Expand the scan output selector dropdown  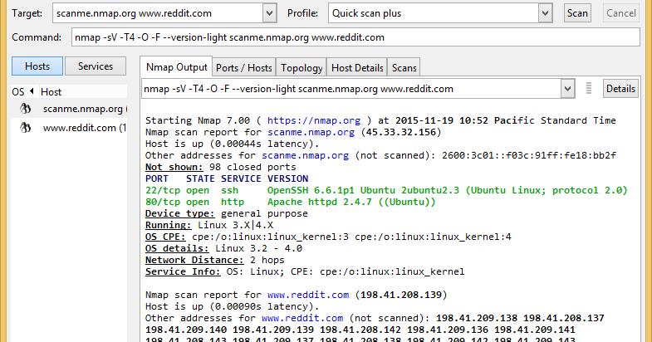[x=567, y=89]
